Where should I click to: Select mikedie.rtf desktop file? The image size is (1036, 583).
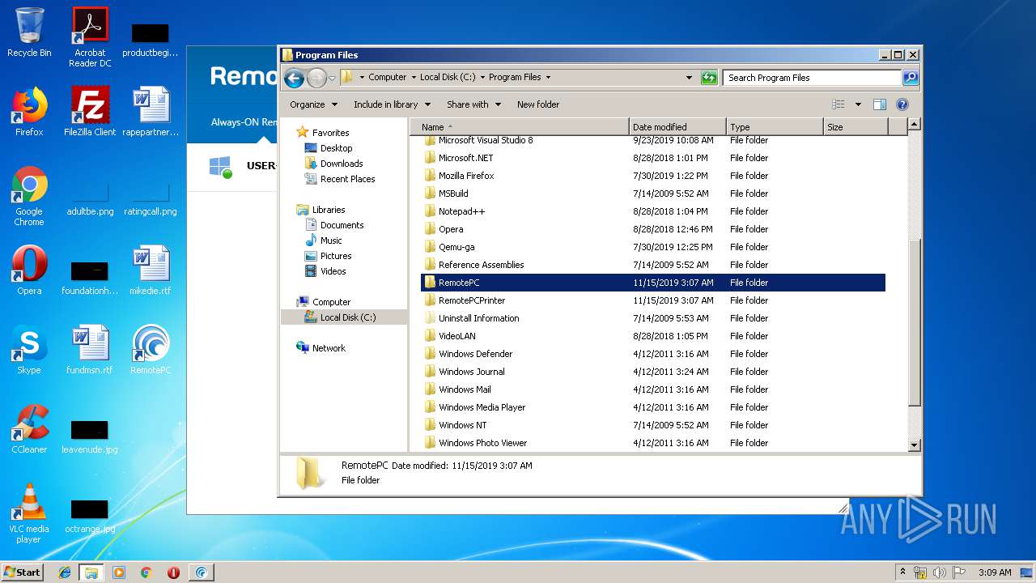[x=151, y=270]
